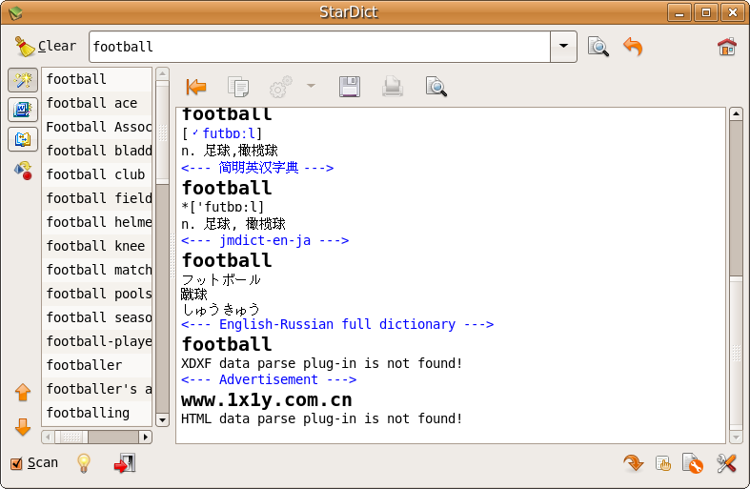Click the copy definition icon
750x489 pixels.
click(x=238, y=87)
